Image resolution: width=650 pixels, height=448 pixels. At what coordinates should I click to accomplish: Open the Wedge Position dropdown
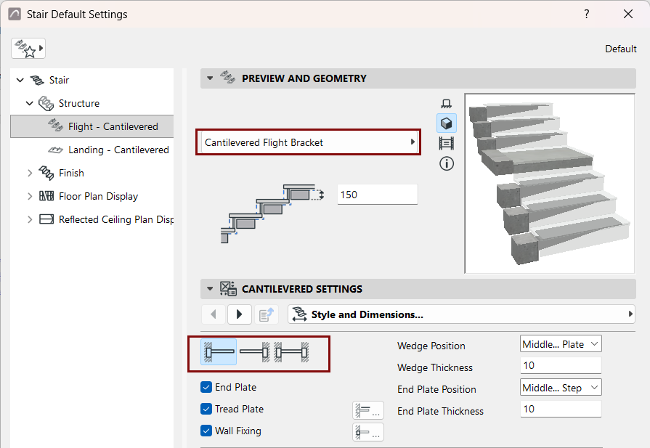(561, 344)
